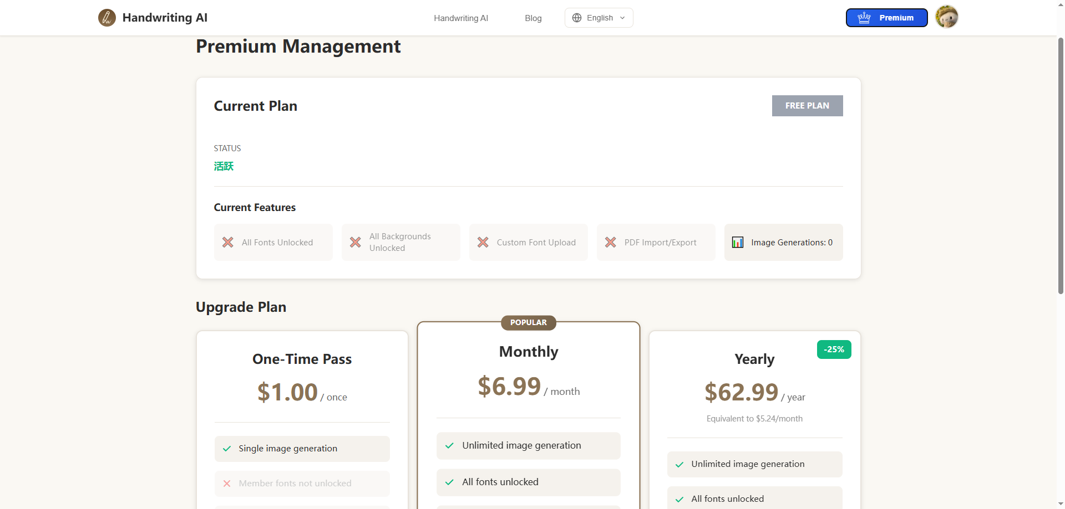The width and height of the screenshot is (1065, 509).
Task: Click the One-Time Pass plan title
Action: click(302, 359)
